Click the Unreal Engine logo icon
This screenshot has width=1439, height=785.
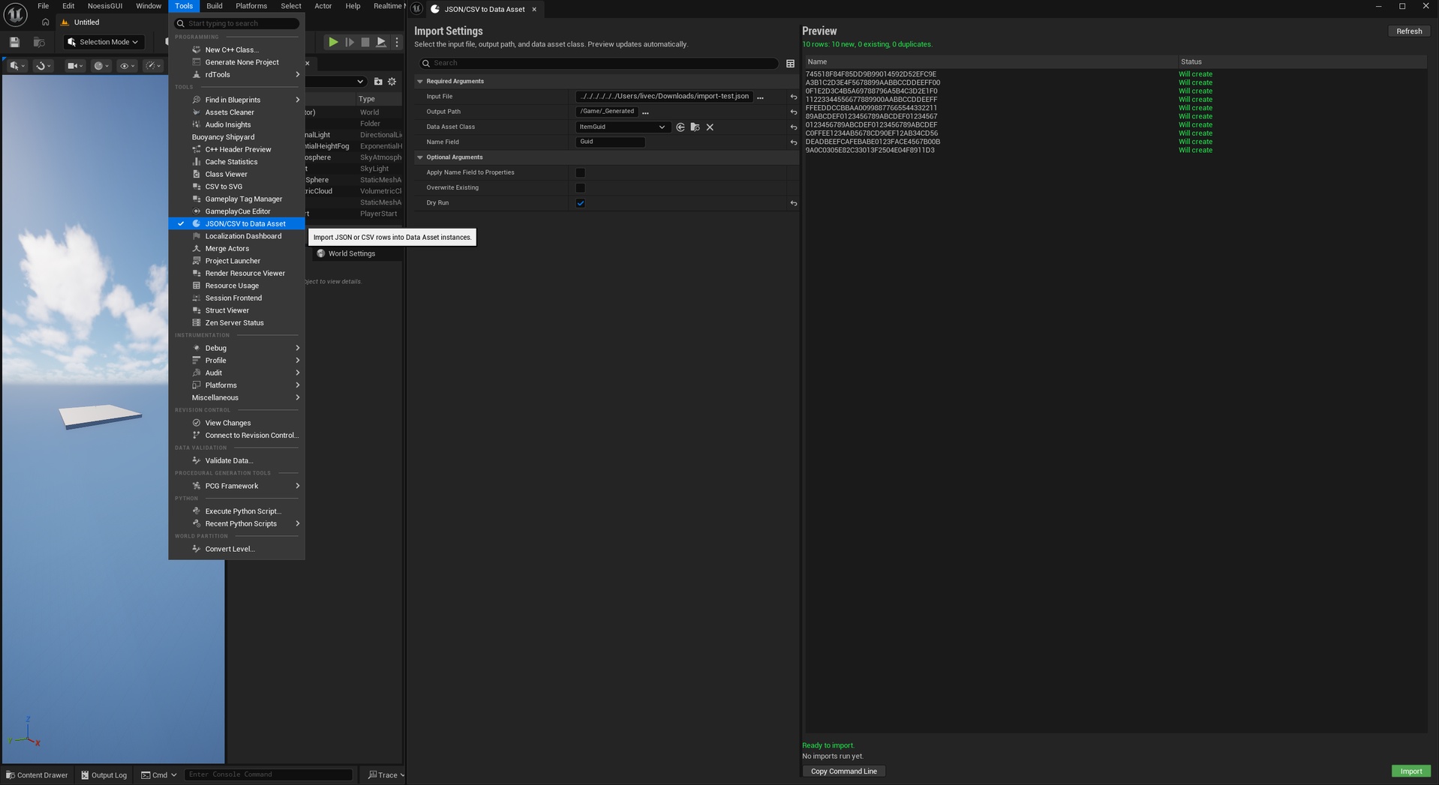[15, 14]
